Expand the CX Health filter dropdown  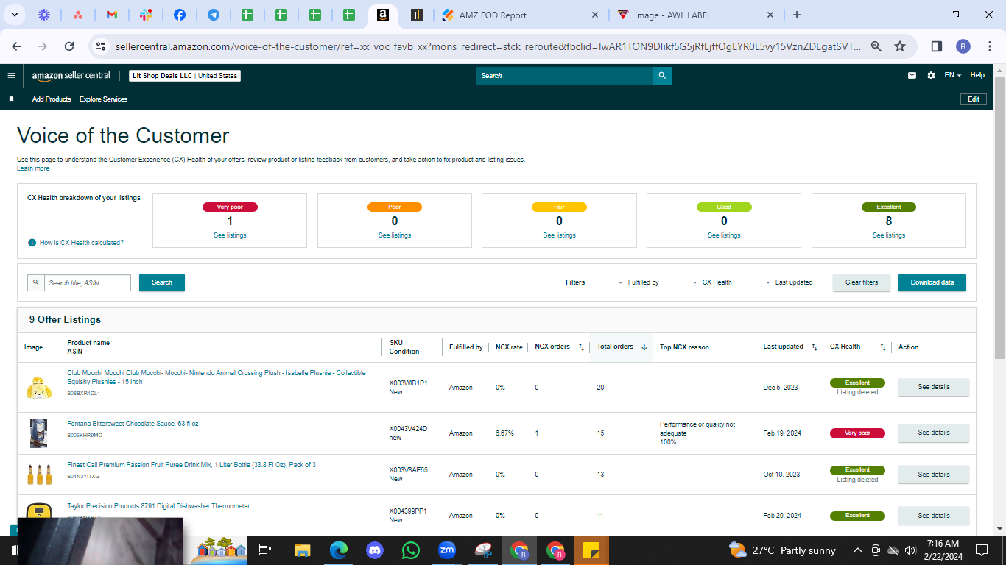coord(712,282)
